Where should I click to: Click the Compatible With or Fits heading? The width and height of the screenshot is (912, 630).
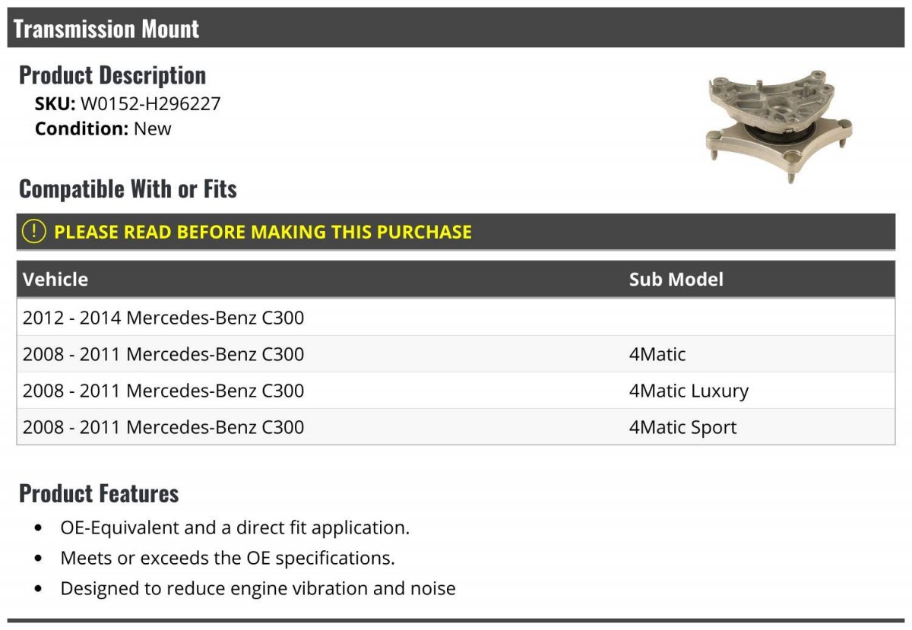128,188
